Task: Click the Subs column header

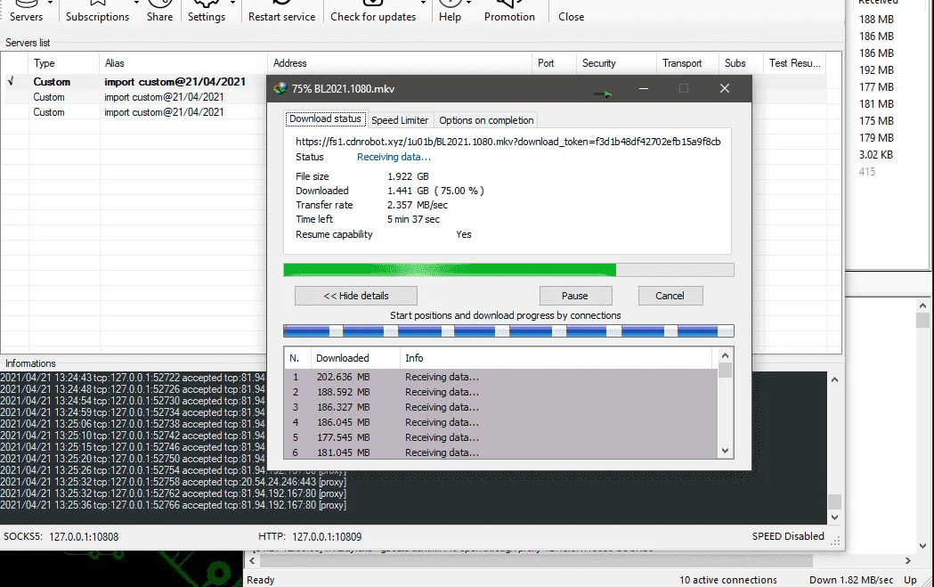Action: tap(741, 63)
